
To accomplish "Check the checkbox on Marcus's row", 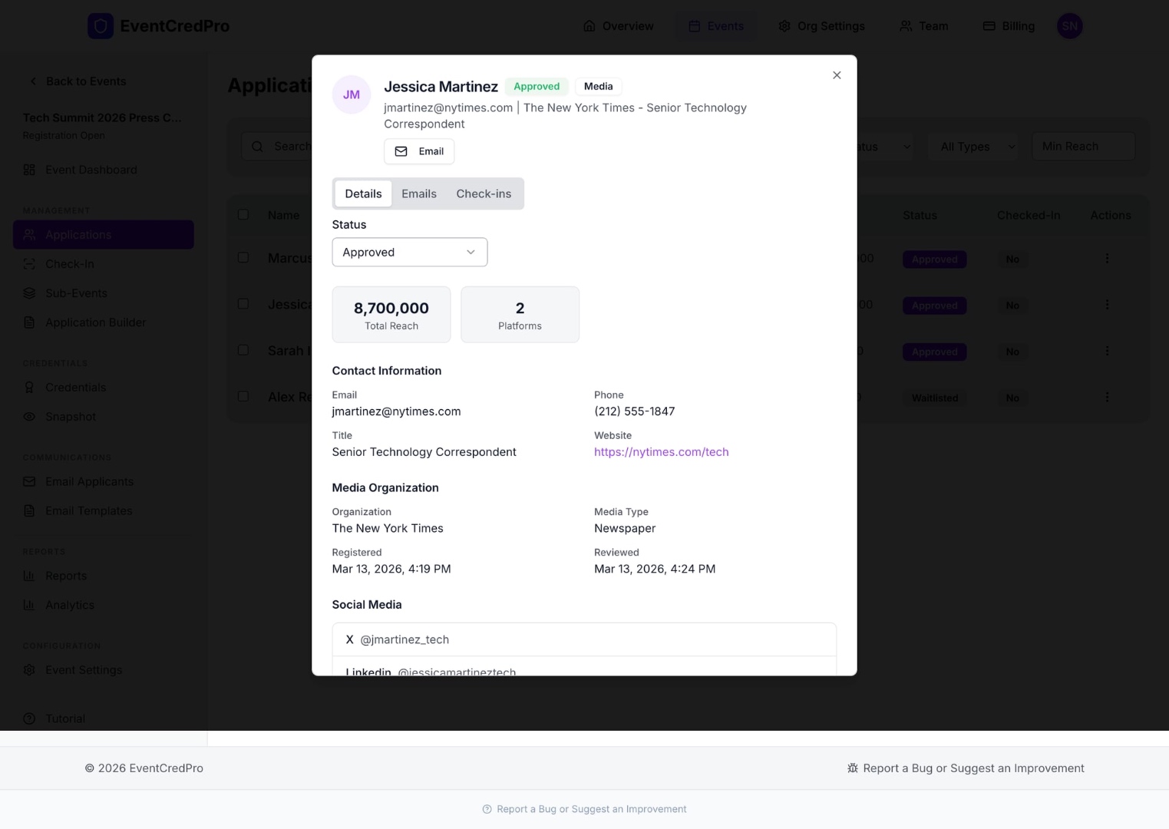I will (x=243, y=257).
